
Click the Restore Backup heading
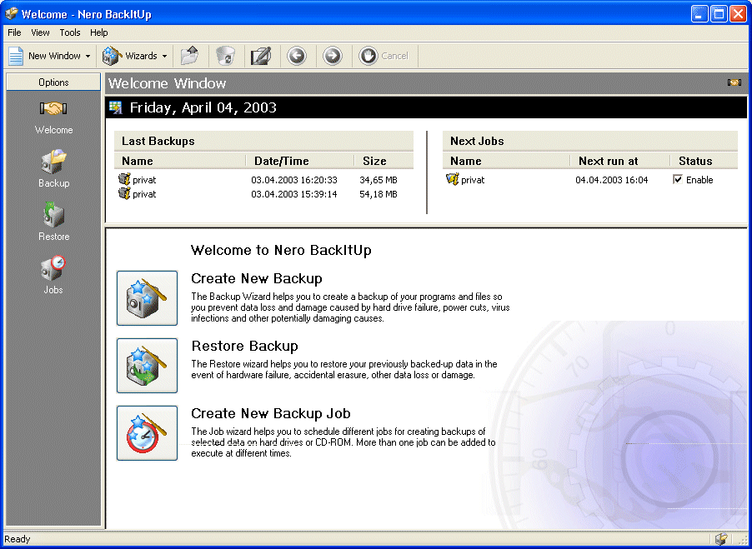[244, 346]
